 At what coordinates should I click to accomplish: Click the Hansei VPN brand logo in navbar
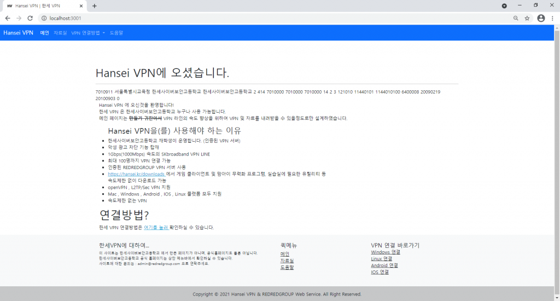[18, 32]
